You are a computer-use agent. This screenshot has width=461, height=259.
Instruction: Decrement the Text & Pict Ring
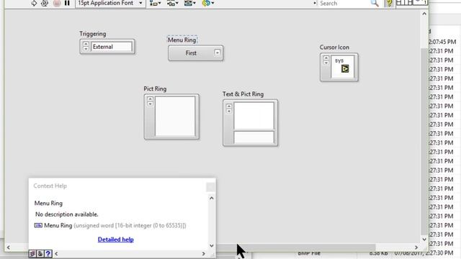coord(229,111)
